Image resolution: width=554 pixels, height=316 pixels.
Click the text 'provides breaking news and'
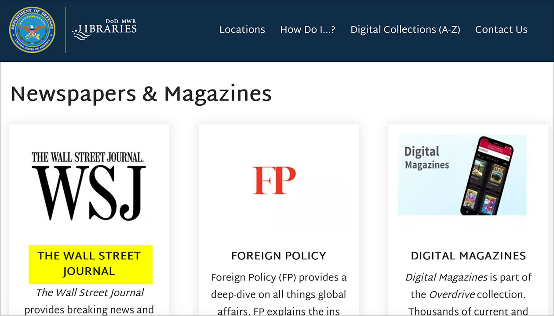(89, 309)
